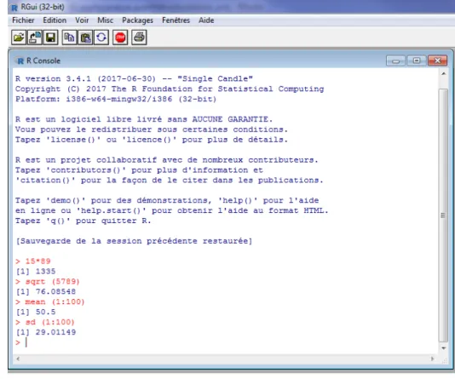Screen dimensions: 455x379
Task: Minimize the R Console window
Action: pyautogui.click(x=395, y=60)
